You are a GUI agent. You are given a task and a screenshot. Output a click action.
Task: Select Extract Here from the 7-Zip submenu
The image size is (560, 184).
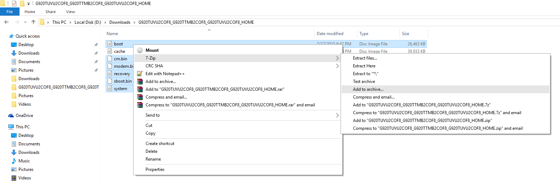pos(364,66)
